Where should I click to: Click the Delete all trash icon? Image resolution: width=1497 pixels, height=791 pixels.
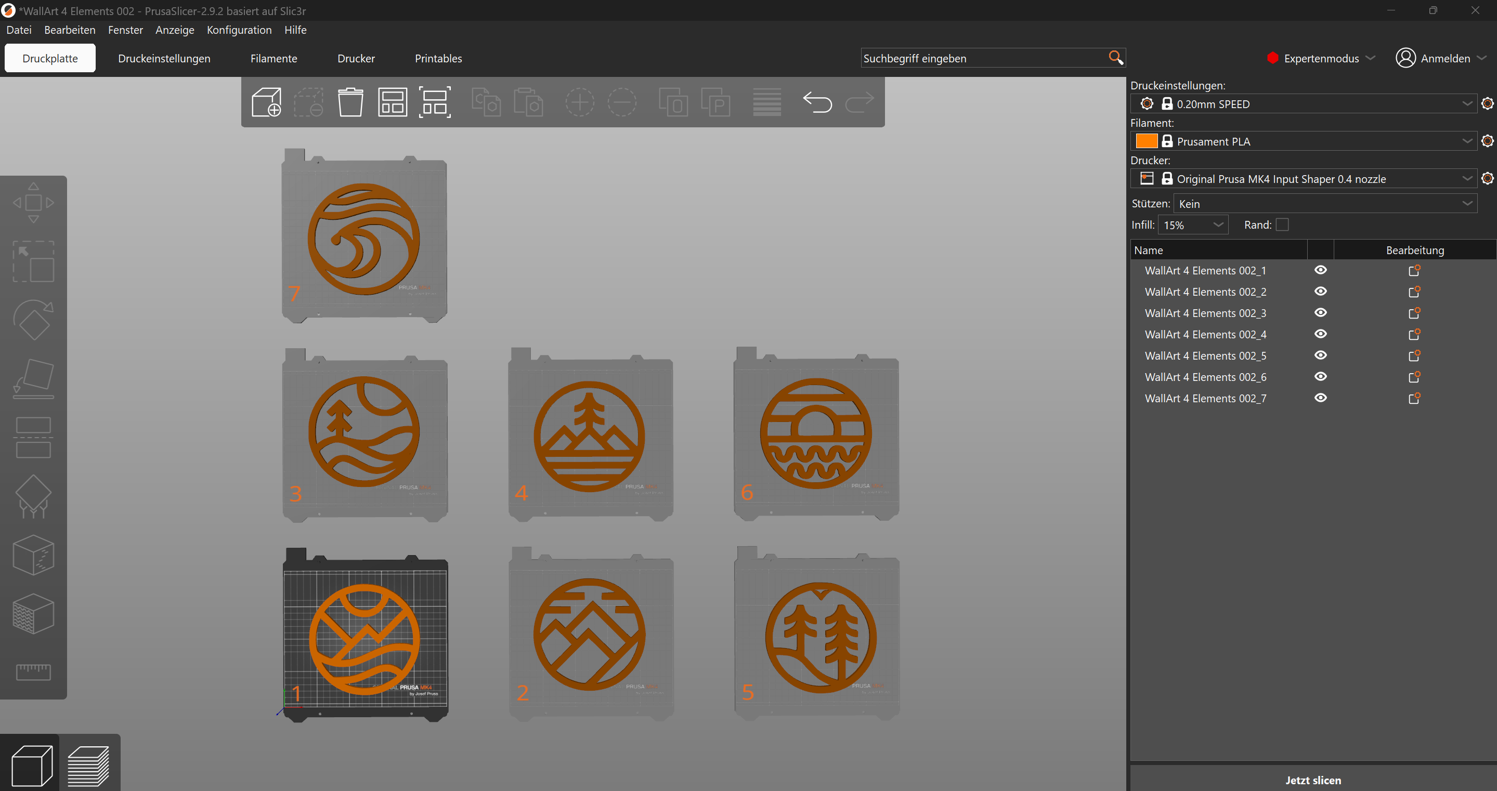click(x=350, y=102)
